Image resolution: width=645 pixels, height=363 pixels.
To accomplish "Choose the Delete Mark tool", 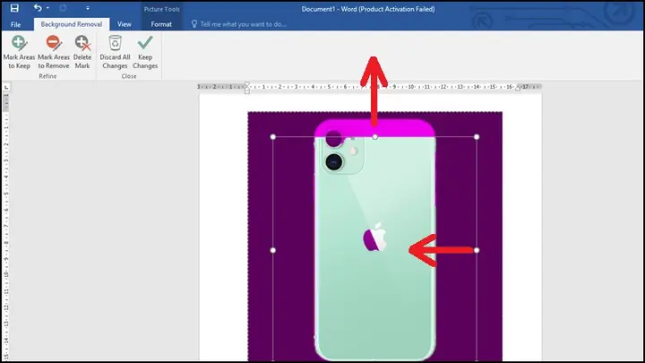I will [x=82, y=52].
